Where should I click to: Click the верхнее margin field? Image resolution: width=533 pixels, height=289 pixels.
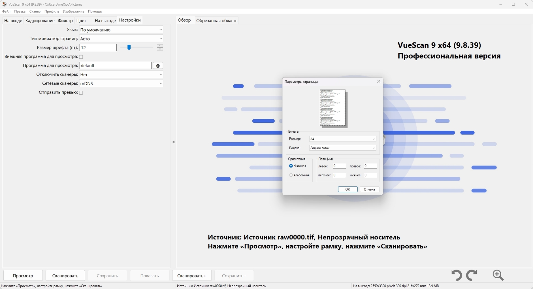click(339, 175)
